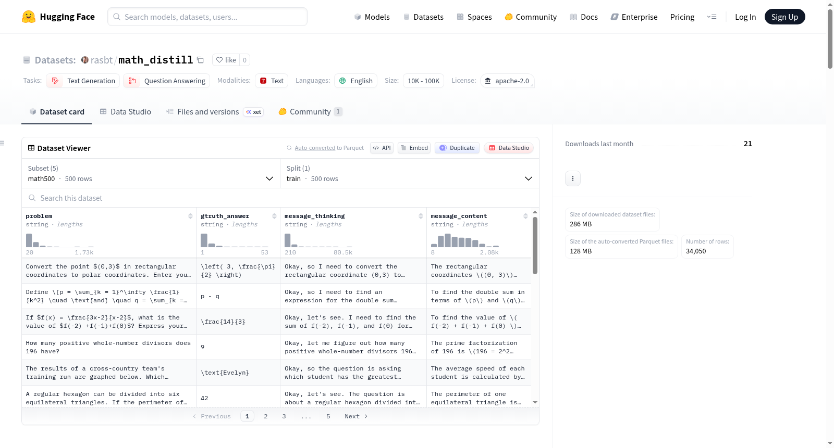Screen dimensions: 834x448
Task: Go to the Community tab
Action: coord(310,112)
